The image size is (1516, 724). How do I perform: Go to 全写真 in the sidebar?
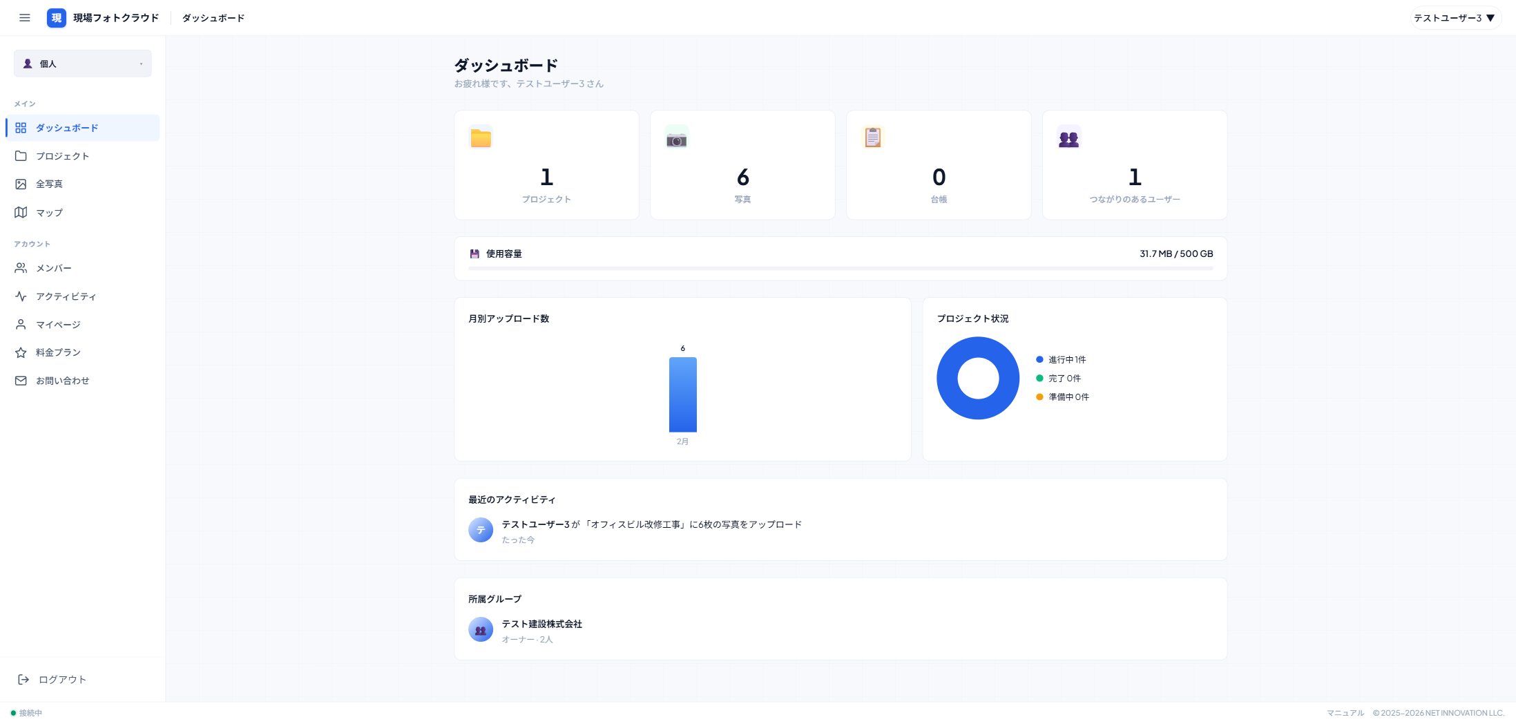pyautogui.click(x=49, y=184)
